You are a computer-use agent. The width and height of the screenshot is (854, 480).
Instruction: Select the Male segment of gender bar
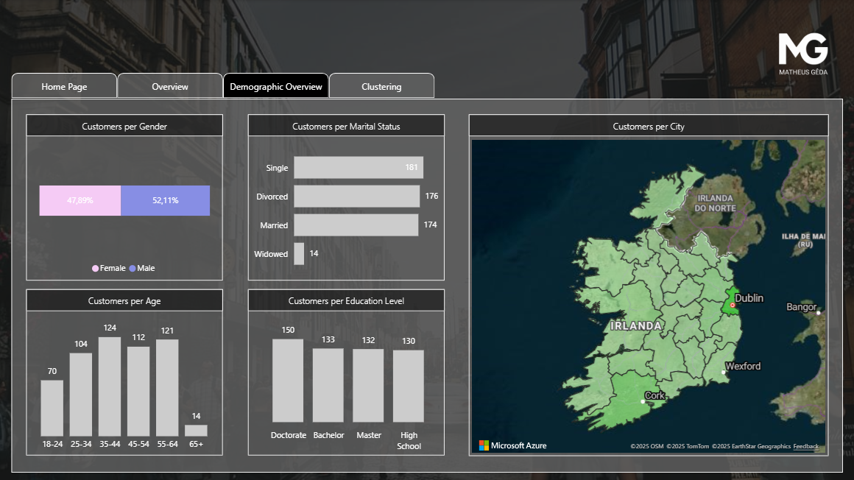click(x=165, y=200)
